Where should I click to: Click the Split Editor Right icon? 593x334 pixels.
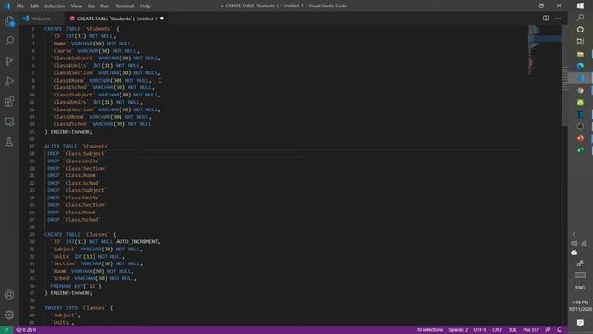(546, 19)
